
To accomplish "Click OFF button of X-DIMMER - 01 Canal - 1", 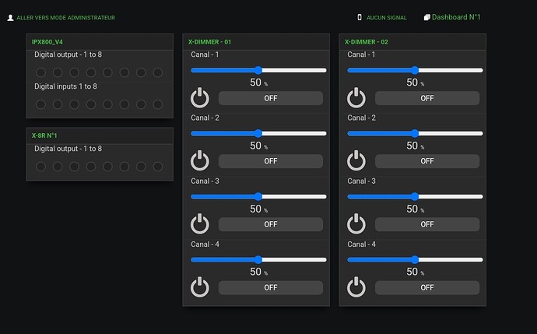I will (x=271, y=98).
